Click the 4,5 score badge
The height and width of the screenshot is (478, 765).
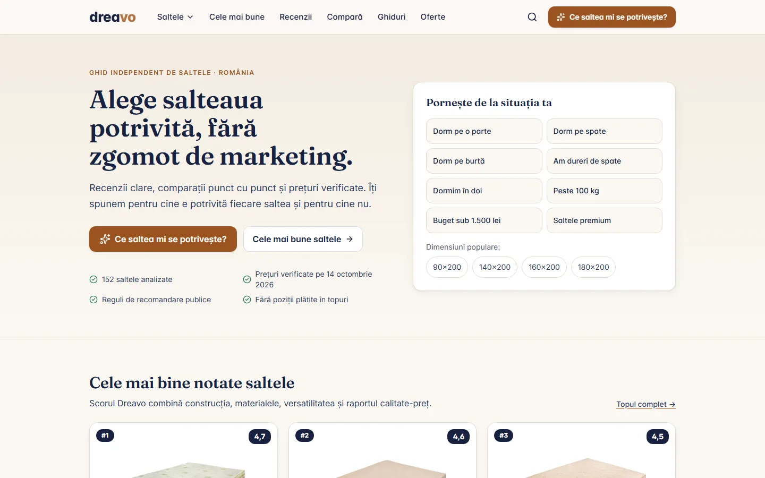(658, 437)
